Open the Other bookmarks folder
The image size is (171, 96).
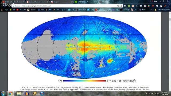pos(162,10)
